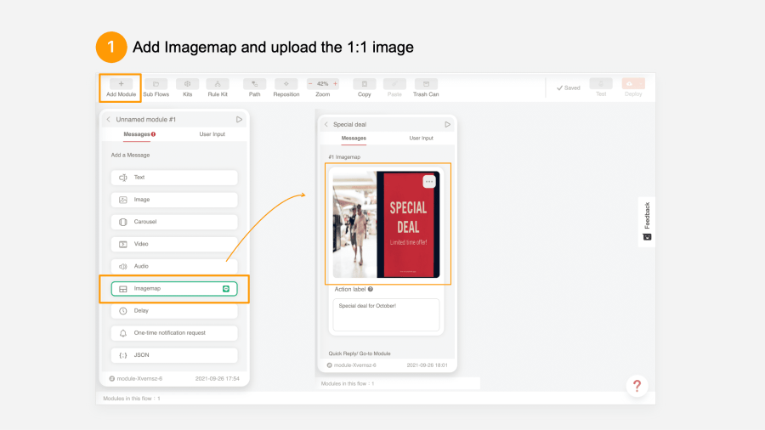Increase zoom with the plus button
The image size is (765, 430).
click(x=335, y=84)
